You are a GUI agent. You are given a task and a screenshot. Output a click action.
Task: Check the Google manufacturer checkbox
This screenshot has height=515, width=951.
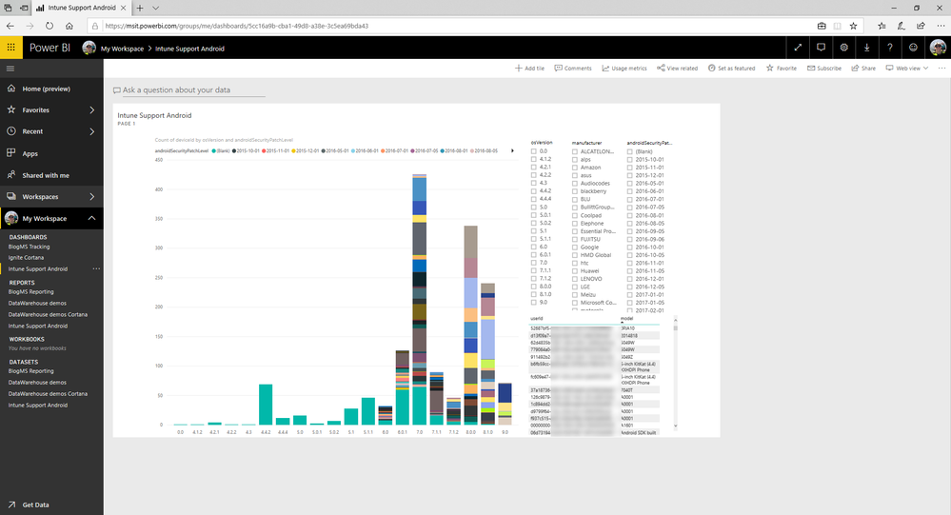[x=574, y=247]
